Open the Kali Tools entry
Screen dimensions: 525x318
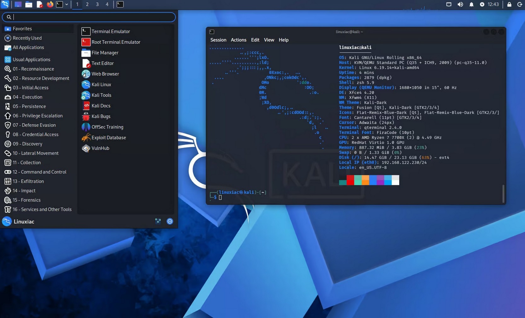126,95
